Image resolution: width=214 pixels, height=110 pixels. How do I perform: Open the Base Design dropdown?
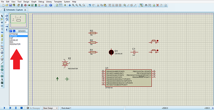[x=50, y=108]
